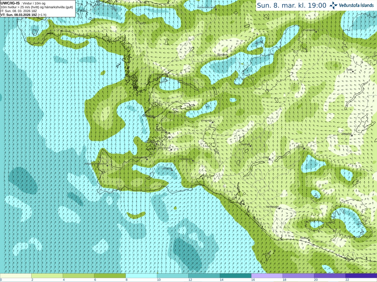Click the dark violet legend swatch above 22
The height and width of the screenshot is (282, 377).
361,276
